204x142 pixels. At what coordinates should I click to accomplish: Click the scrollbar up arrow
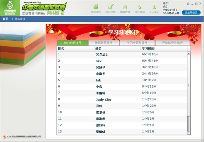(189, 53)
